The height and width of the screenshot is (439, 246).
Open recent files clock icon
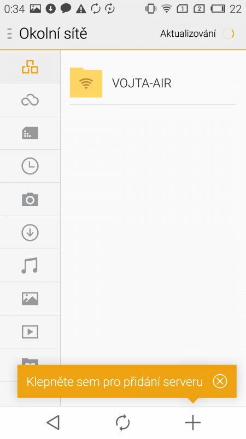tap(30, 166)
